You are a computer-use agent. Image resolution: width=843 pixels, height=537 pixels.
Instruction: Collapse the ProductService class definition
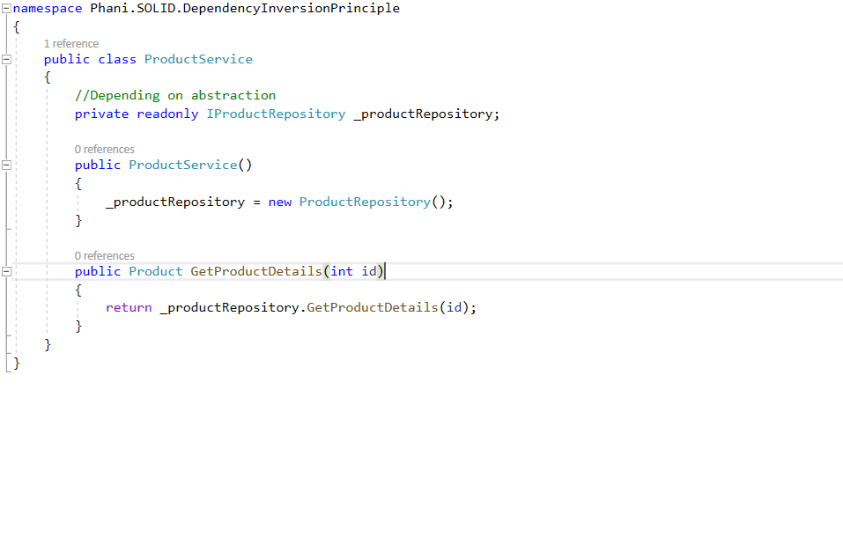7,60
